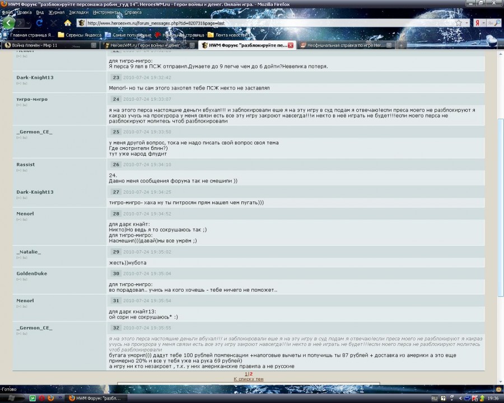This screenshot has height=403, width=504.
Task: Click the site favicon in the address bar
Action: tap(81, 23)
